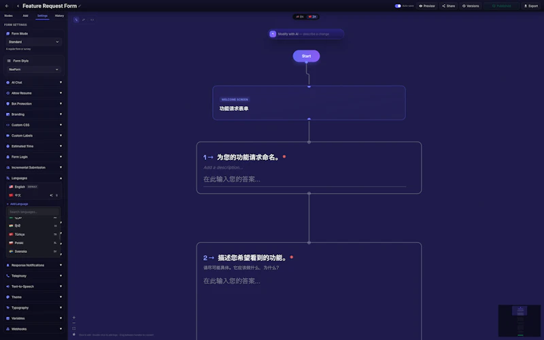The image size is (544, 340).
Task: Switch canvas language to EN
Action: click(x=300, y=16)
